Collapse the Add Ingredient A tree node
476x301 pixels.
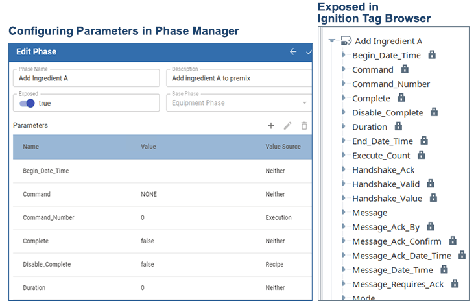click(x=332, y=41)
